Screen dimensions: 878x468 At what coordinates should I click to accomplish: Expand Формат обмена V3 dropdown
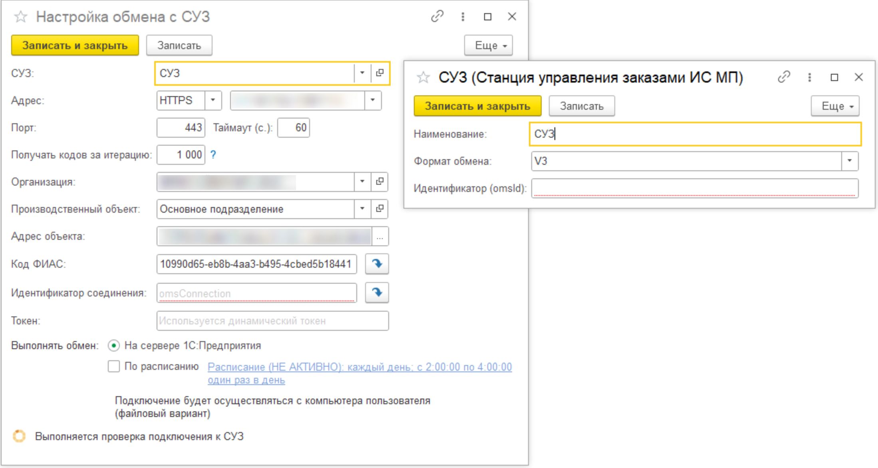[850, 161]
